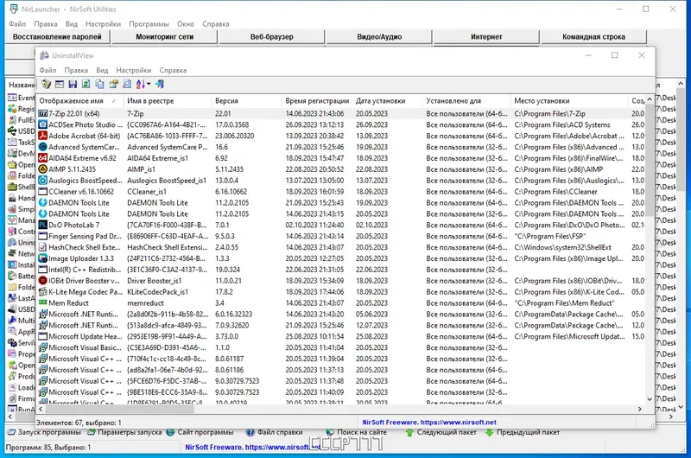Sort by the Место установки column header
Image resolution: width=691 pixels, height=458 pixels.
[569, 101]
